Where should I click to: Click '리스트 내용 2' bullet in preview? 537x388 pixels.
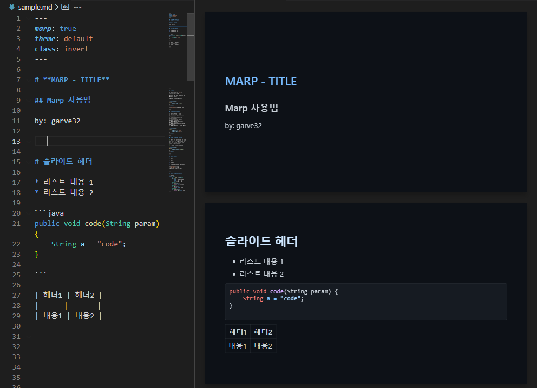click(x=261, y=274)
